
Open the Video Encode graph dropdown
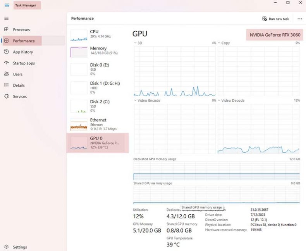pos(135,101)
